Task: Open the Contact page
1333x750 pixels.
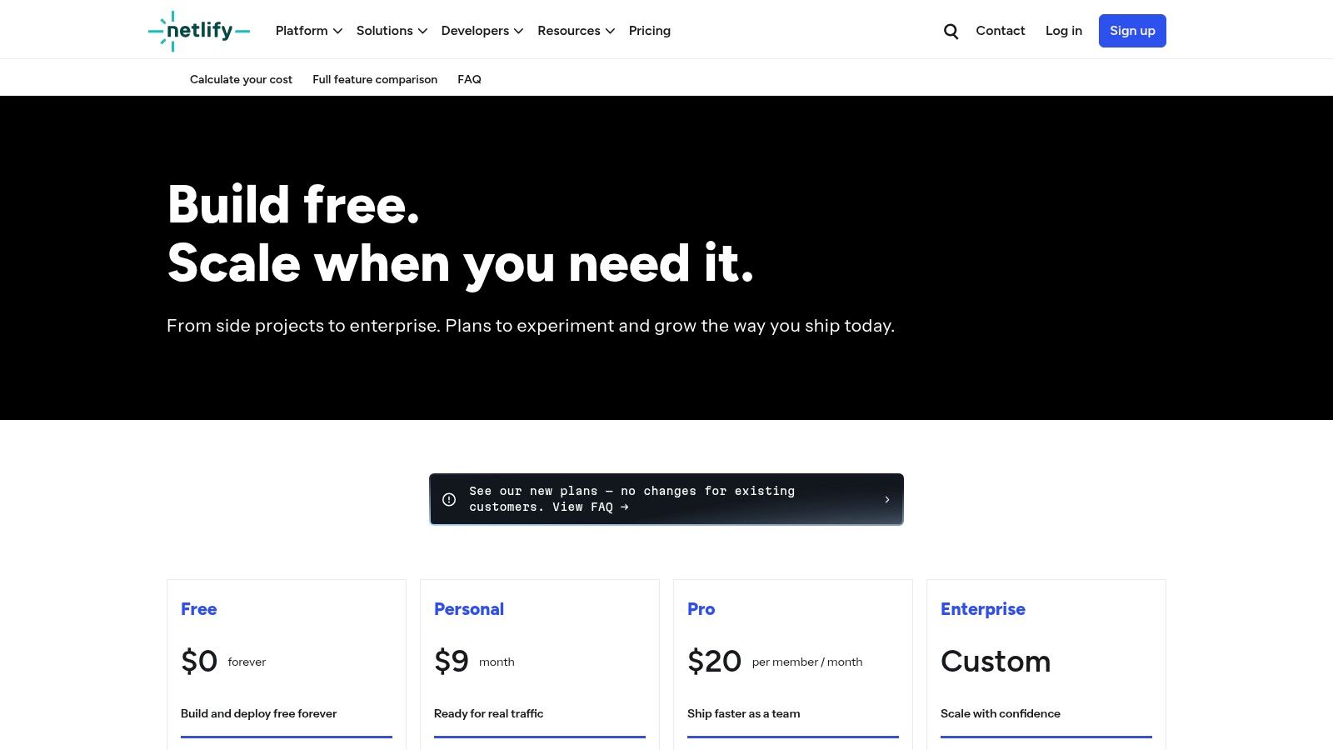Action: pyautogui.click(x=1000, y=31)
